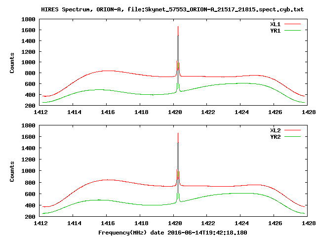Viewport: 316px width, 237px height.
Task: Click the 1420 frequency tick under the XL1/YR1 plot
Action: 175,112
